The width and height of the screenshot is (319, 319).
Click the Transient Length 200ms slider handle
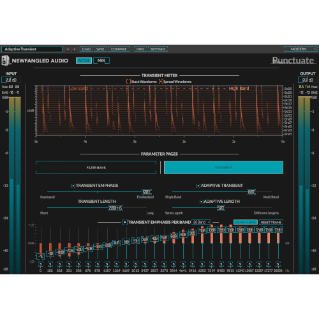pyautogui.click(x=115, y=208)
